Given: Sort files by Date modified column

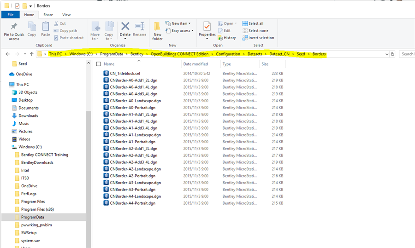Looking at the screenshot, I should coord(196,64).
